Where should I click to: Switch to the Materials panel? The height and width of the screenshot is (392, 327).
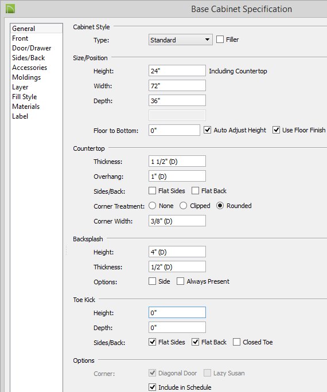pyautogui.click(x=26, y=107)
